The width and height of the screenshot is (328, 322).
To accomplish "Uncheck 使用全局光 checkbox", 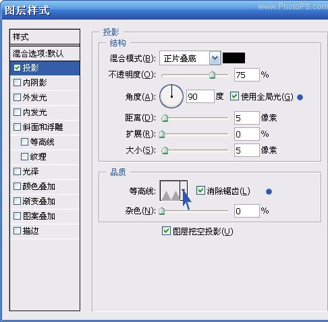I will click(234, 96).
